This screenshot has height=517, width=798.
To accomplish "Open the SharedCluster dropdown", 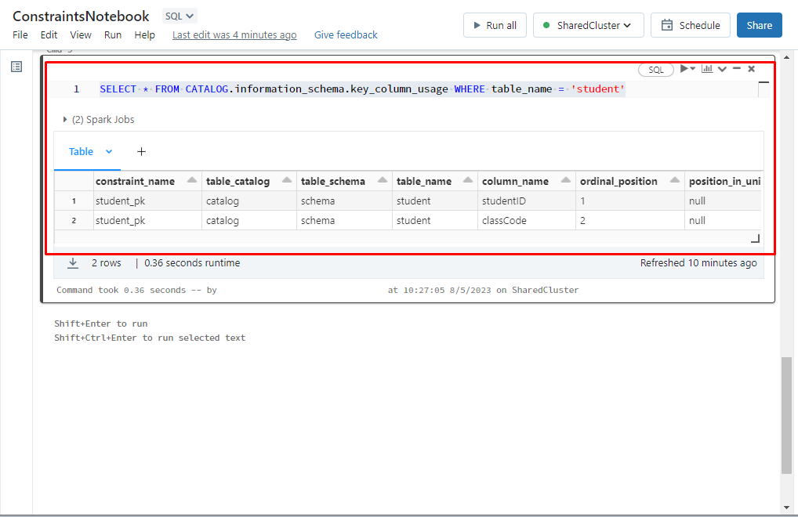I will click(588, 25).
